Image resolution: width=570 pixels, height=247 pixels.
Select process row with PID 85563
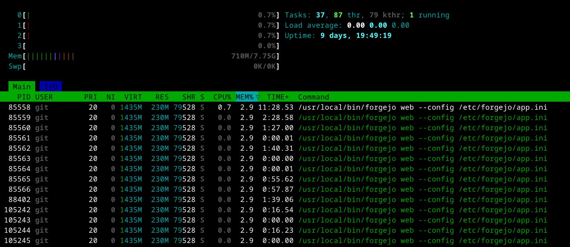point(285,158)
